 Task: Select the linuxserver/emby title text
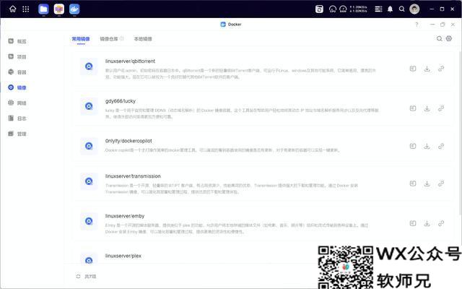click(125, 216)
